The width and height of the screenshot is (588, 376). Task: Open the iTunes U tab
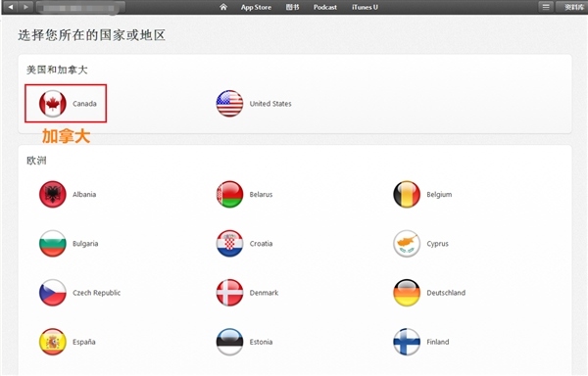tap(365, 7)
